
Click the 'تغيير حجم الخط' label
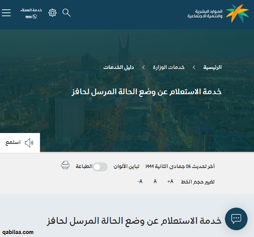[x=198, y=182]
